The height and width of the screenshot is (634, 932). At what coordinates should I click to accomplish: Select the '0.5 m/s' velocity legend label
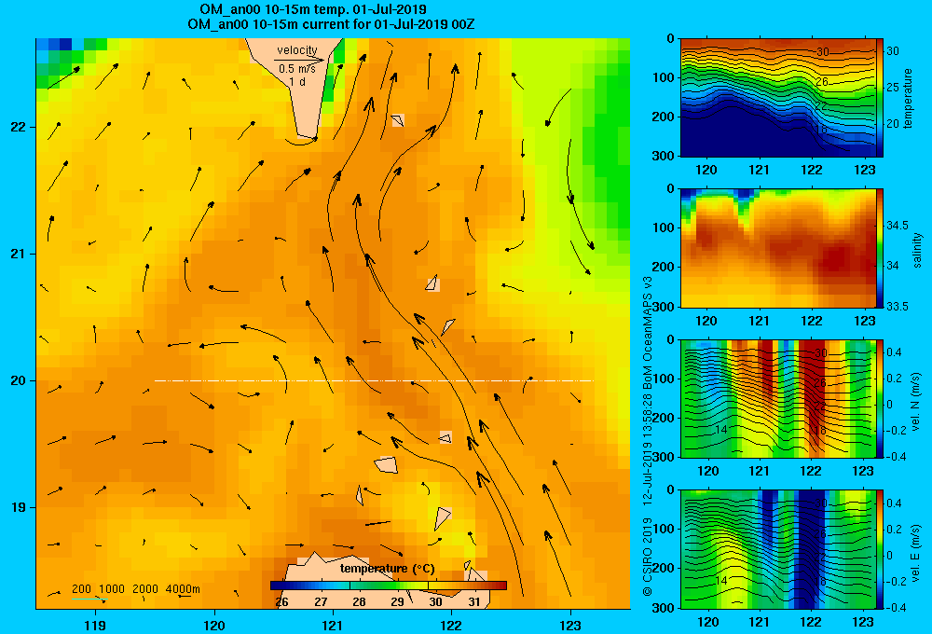(297, 69)
